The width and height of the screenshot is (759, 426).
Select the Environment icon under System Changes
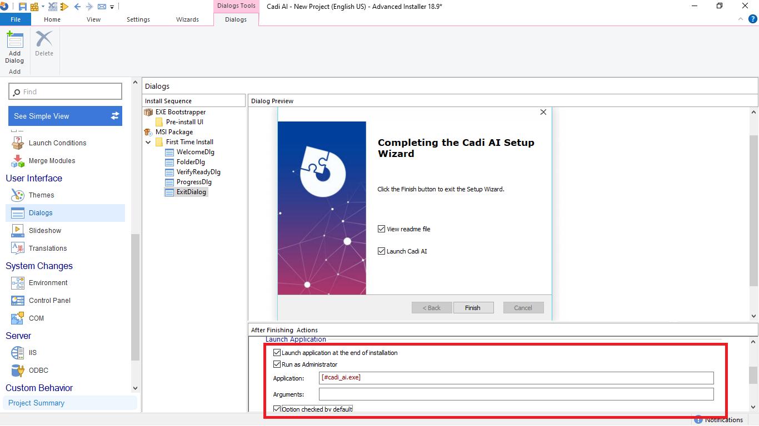click(18, 283)
